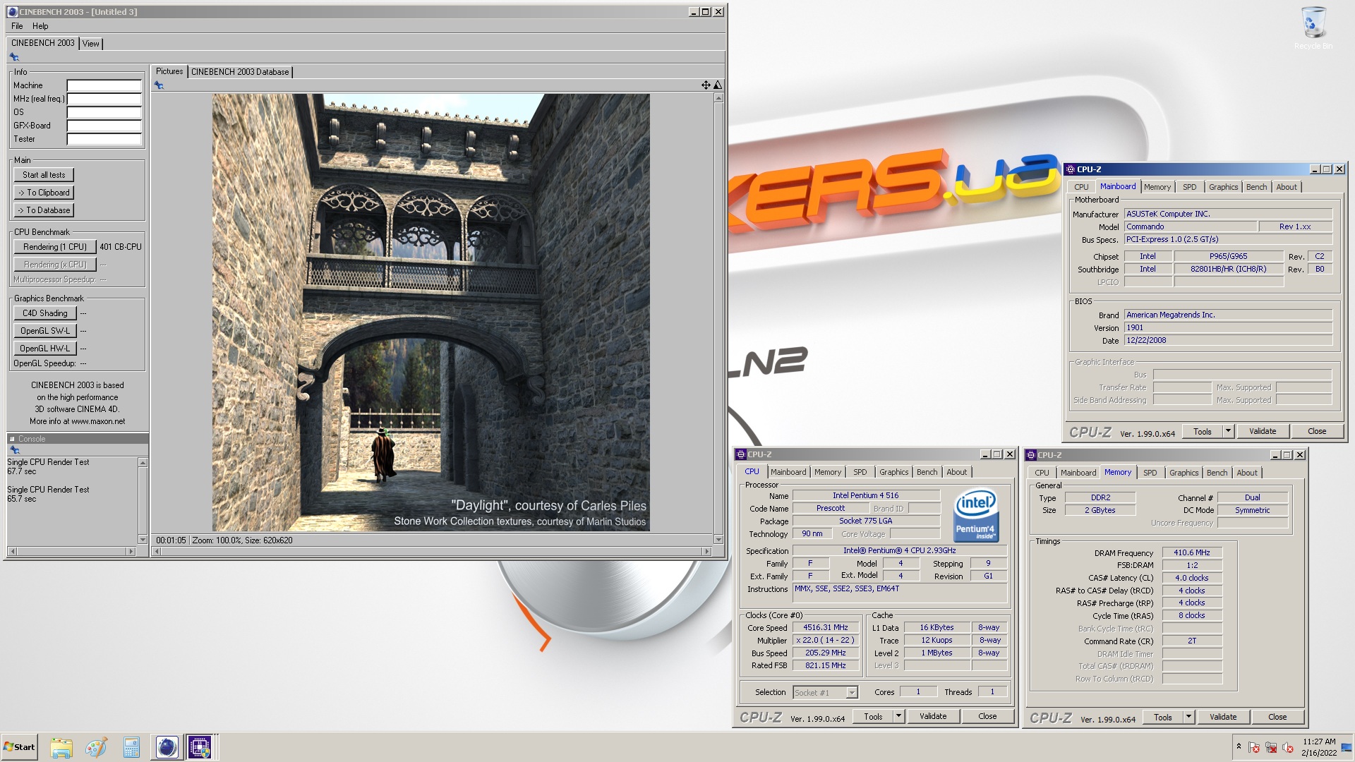
Task: Open the Help menu in CINEBENCH
Action: (40, 26)
